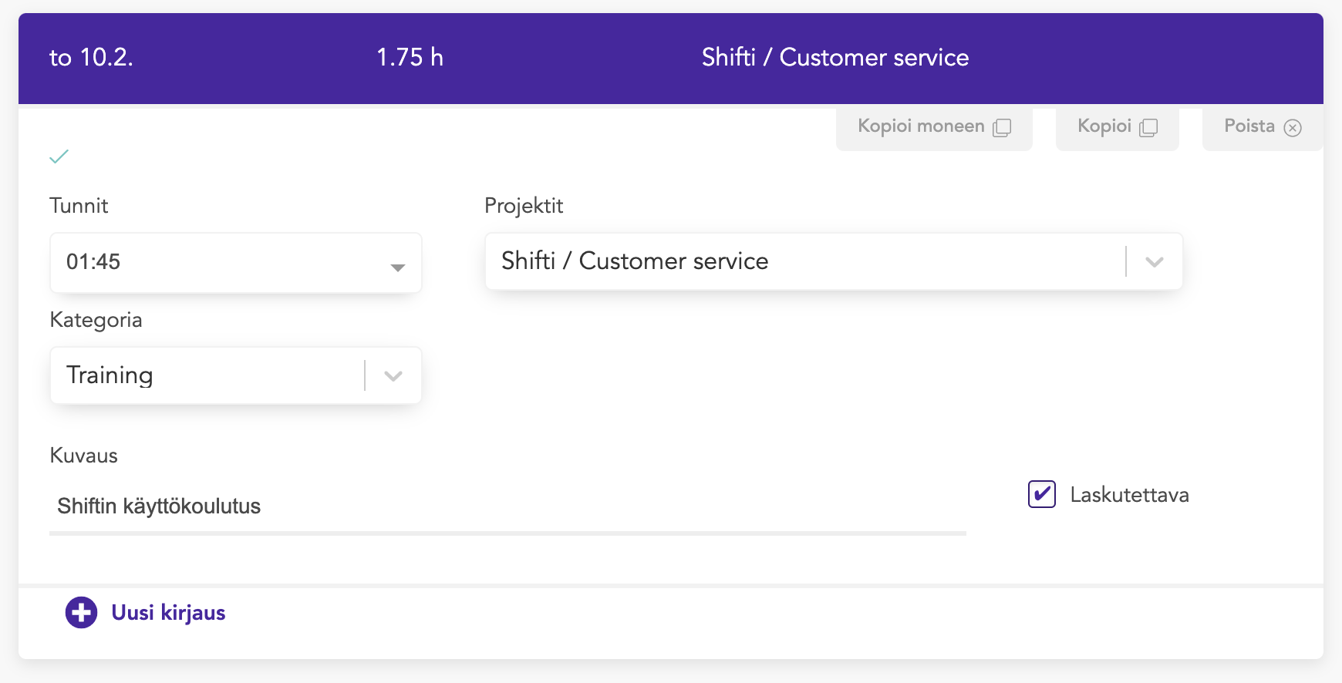Click the Kuvaus description field
This screenshot has height=683, width=1342.
point(507,506)
